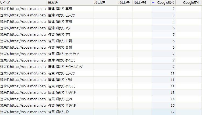
Task: Select the 佐賀 海釣り キジハタ keyword cell
Action: pyautogui.click(x=70, y=105)
